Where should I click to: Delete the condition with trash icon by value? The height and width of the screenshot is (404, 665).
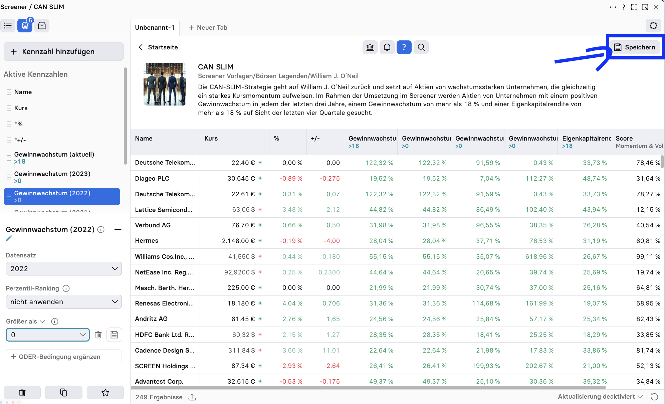[98, 335]
